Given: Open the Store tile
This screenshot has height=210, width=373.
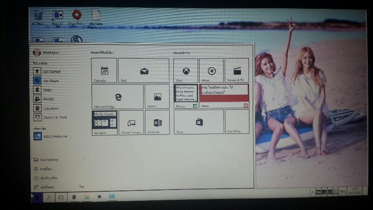Looking at the screenshot, I should coord(199,122).
